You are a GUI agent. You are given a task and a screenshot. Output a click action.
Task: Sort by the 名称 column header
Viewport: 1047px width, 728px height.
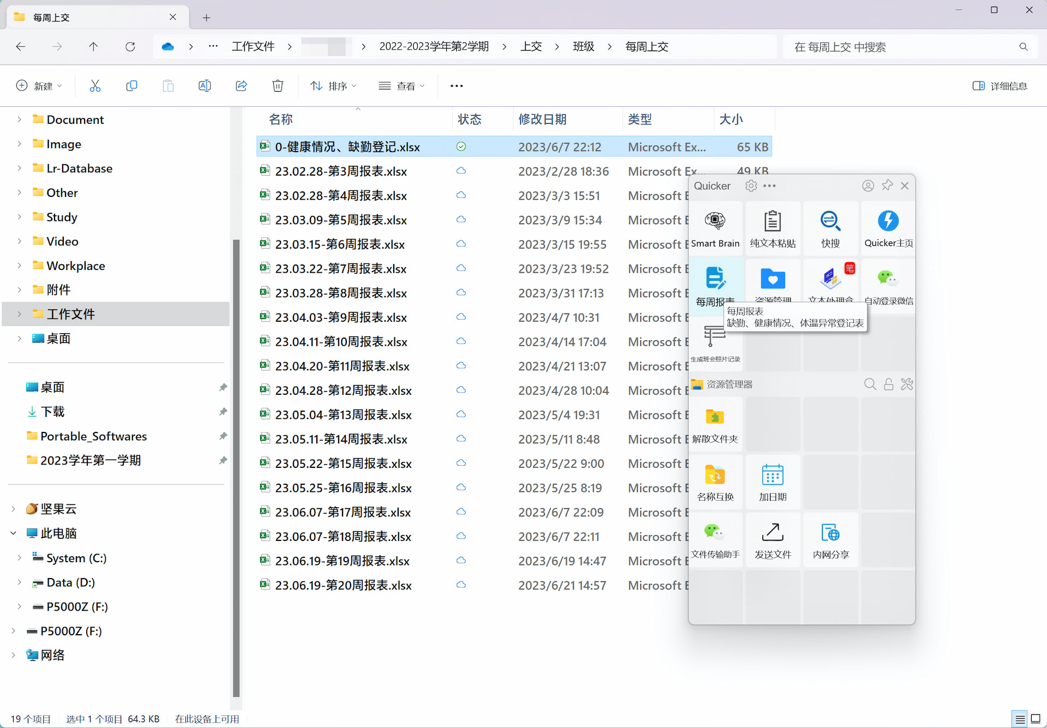point(281,119)
